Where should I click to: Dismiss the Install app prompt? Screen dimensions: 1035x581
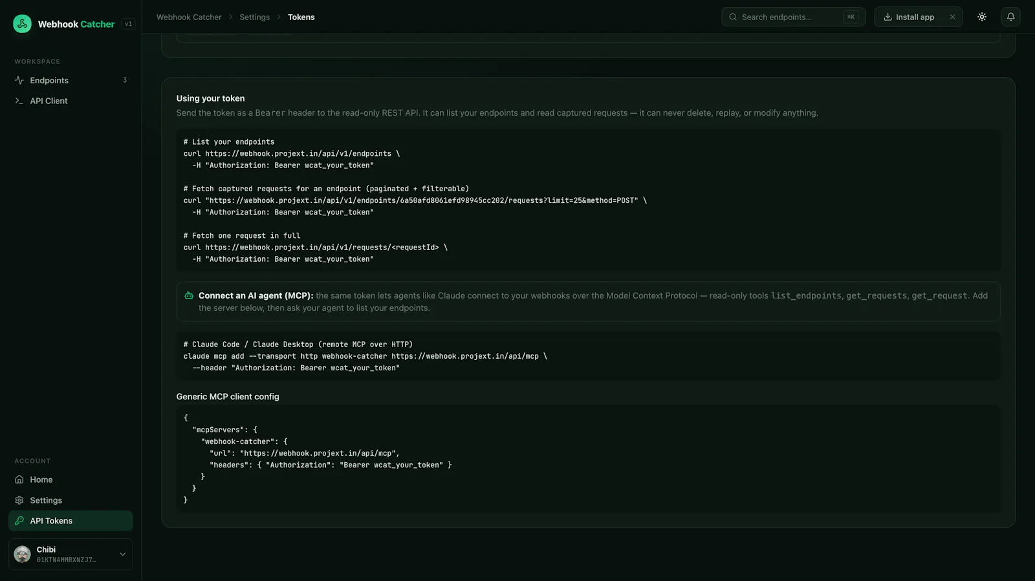[x=952, y=17]
